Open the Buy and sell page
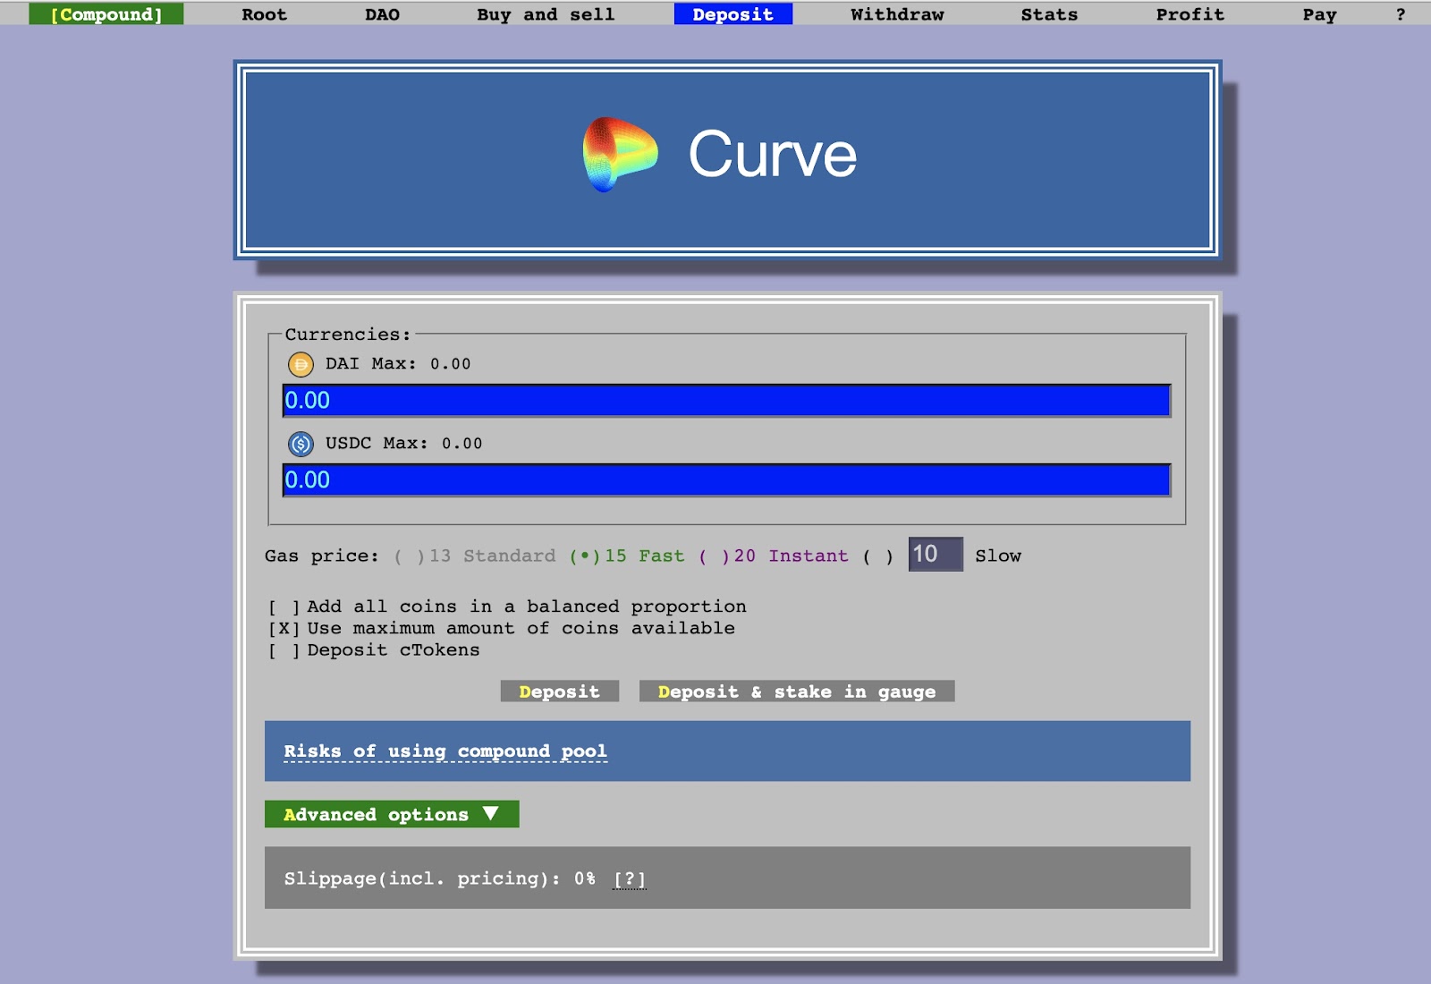 (546, 14)
